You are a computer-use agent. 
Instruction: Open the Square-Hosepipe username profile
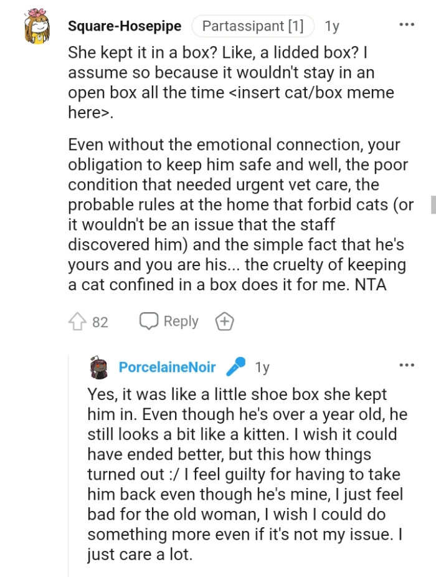125,26
